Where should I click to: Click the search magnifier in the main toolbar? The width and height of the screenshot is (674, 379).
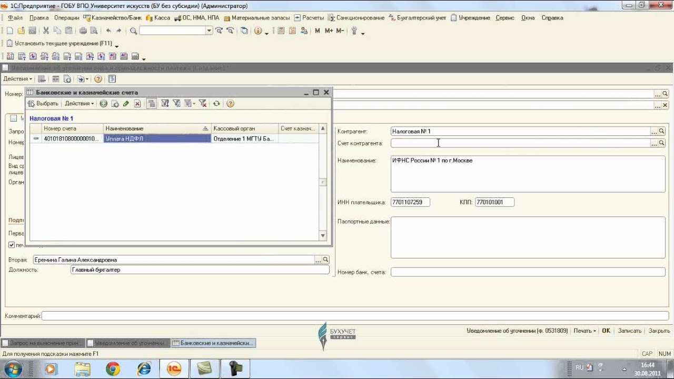pyautogui.click(x=133, y=31)
